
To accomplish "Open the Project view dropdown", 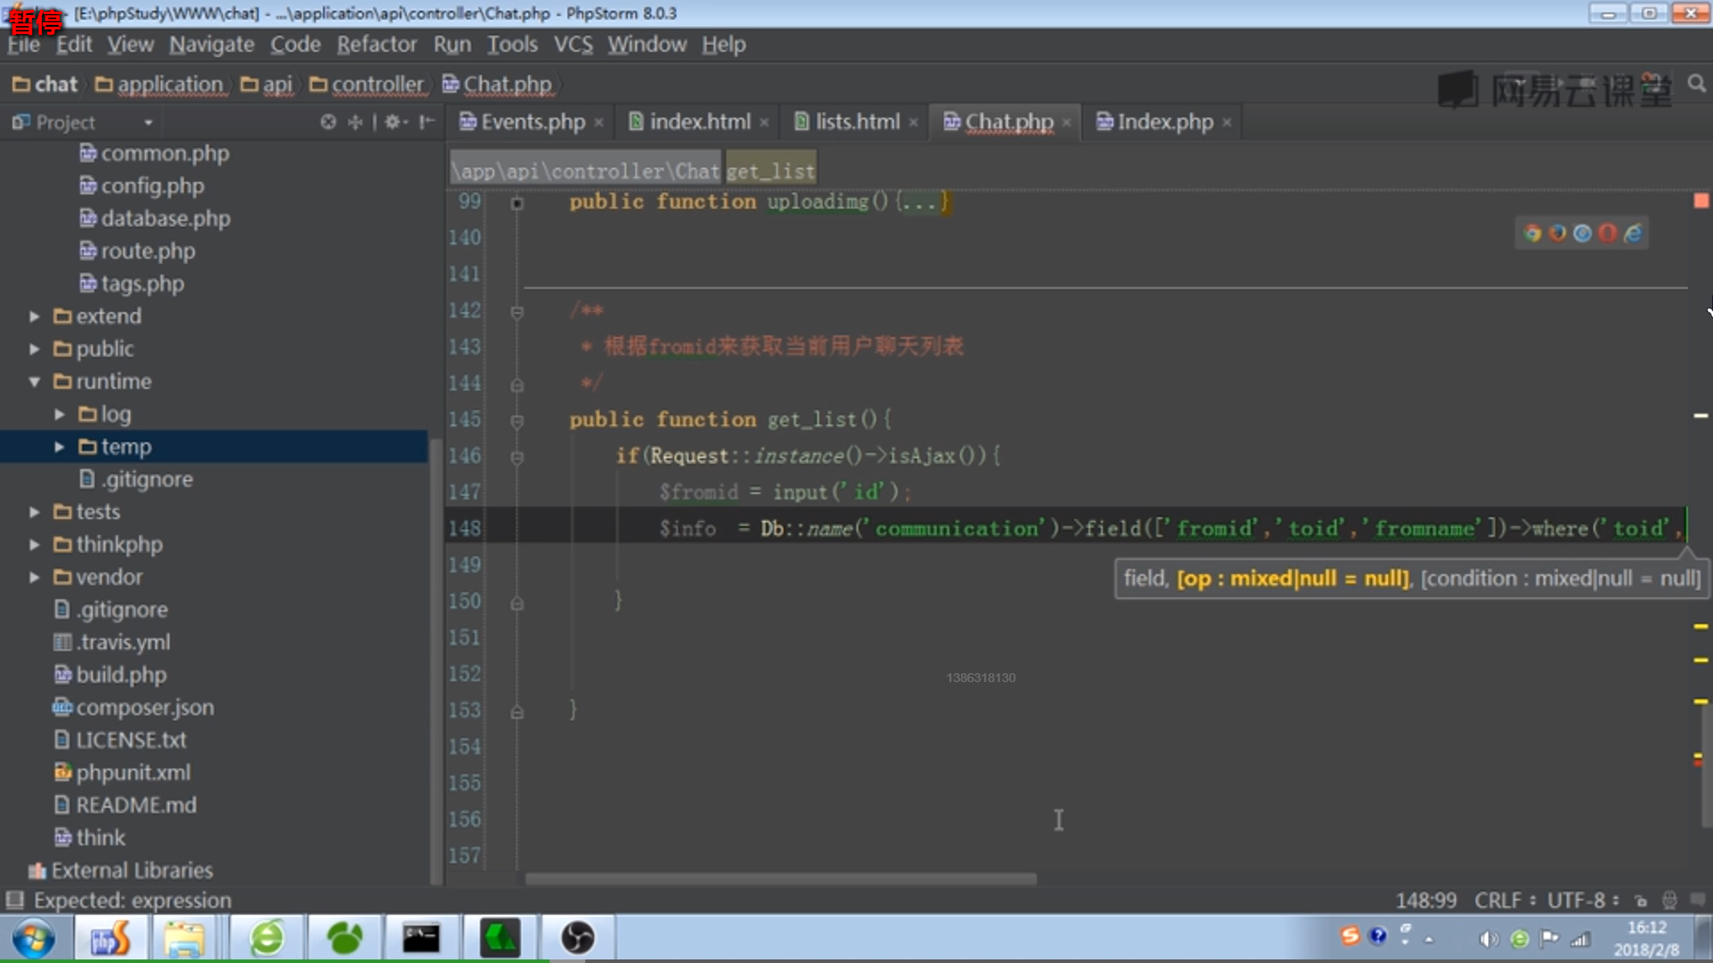I will click(x=148, y=122).
